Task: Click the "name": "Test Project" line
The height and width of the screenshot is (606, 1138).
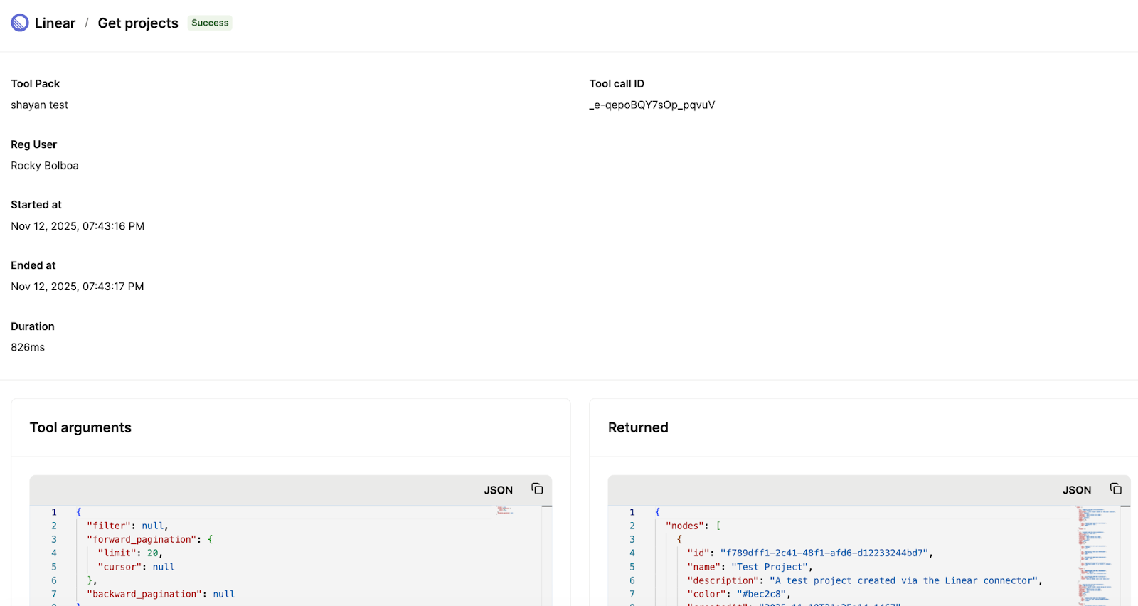Action: point(750,567)
